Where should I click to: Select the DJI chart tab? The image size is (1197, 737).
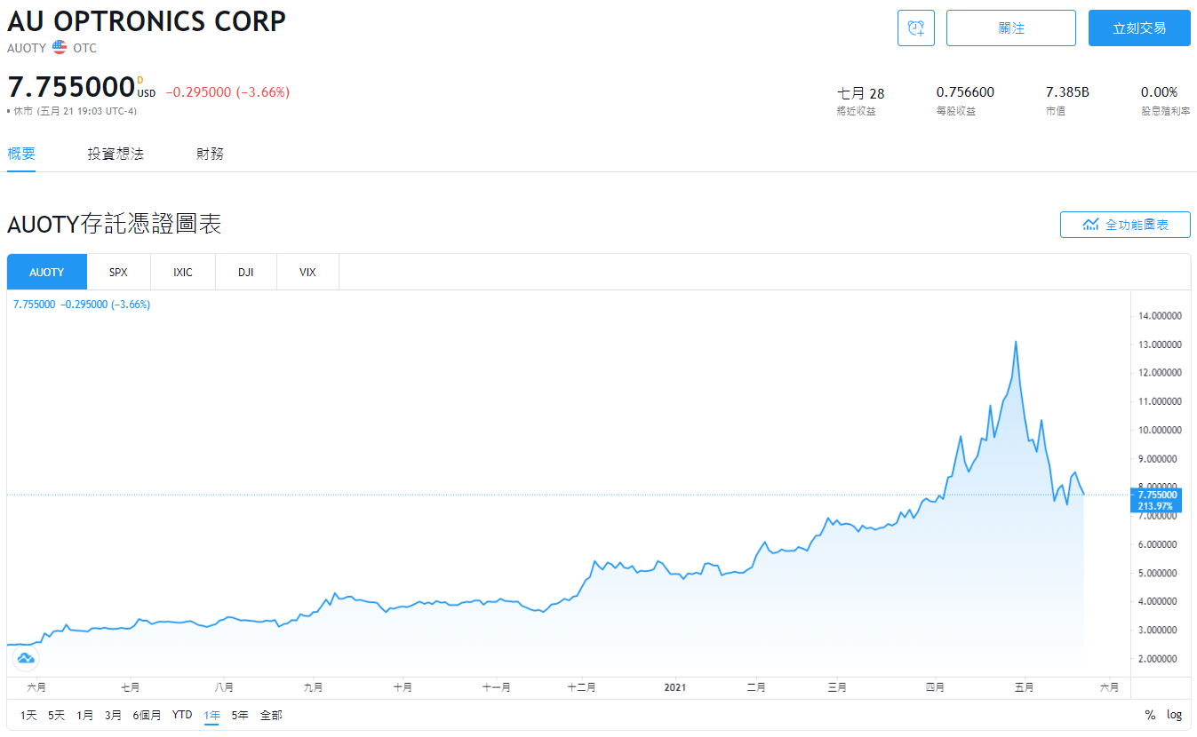(246, 272)
